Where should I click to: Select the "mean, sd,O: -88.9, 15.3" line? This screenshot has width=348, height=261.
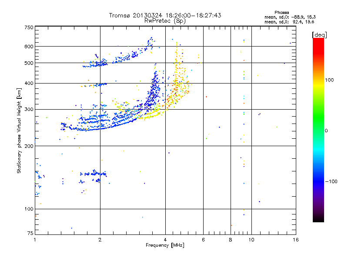(290, 17)
